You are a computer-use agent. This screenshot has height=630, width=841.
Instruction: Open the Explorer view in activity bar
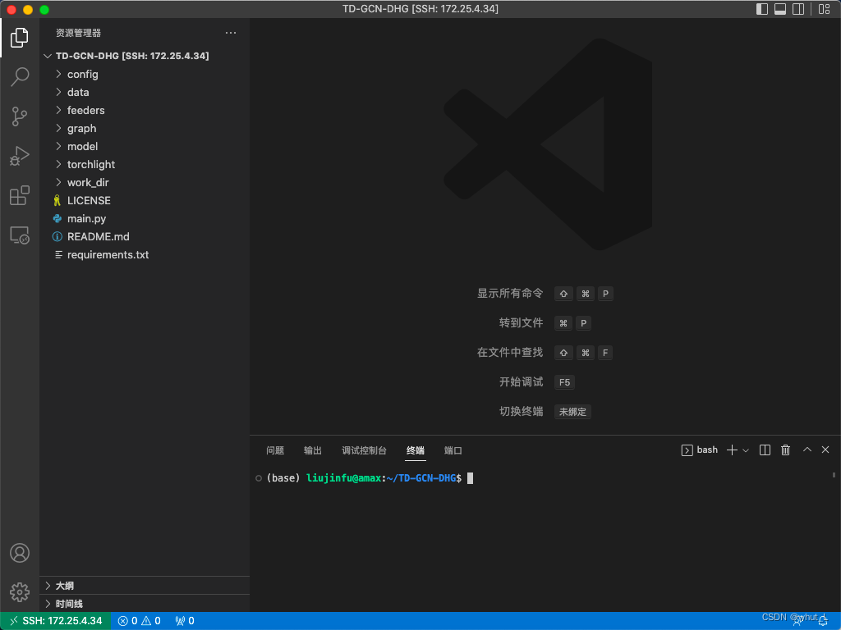tap(20, 38)
